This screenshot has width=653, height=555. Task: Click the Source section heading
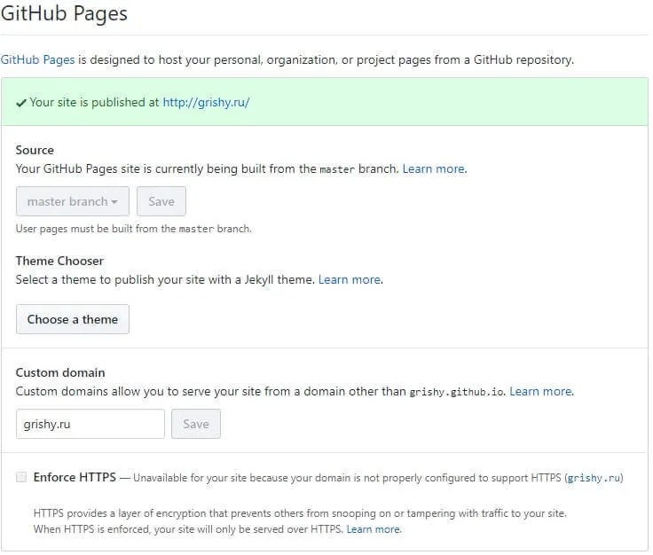point(35,150)
